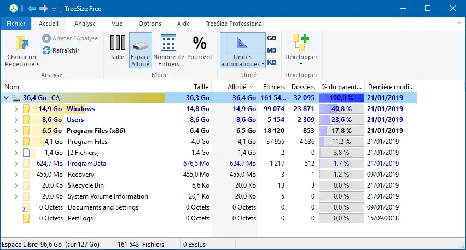Select the Recovery tree item

81,175
